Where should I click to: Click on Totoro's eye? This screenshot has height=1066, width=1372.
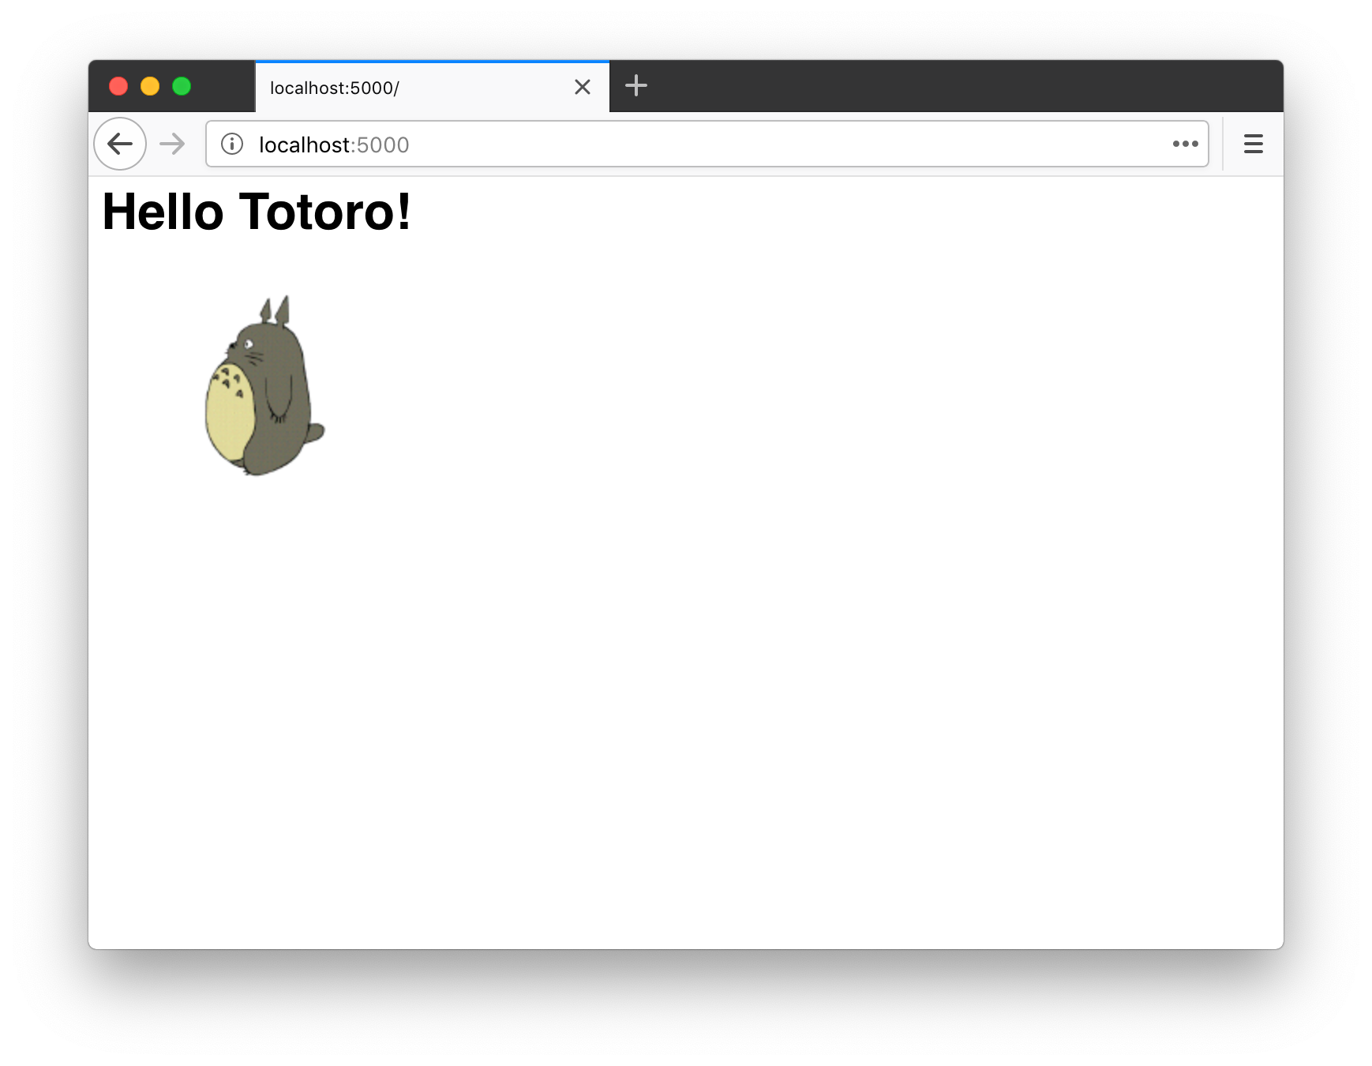248,343
